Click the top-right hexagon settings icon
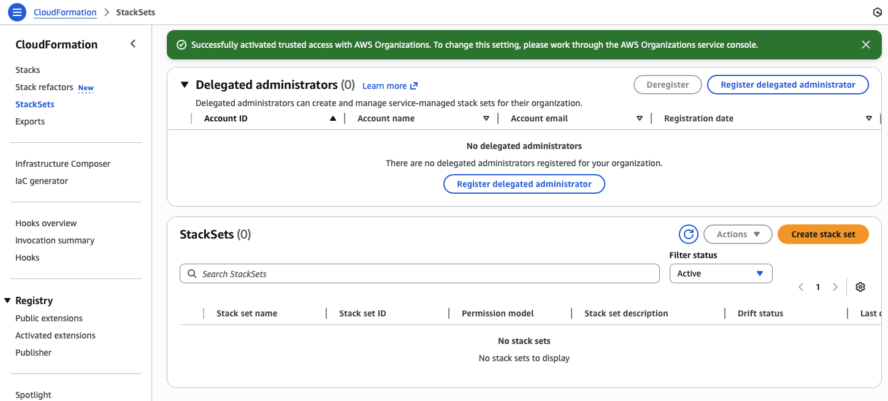 877,12
